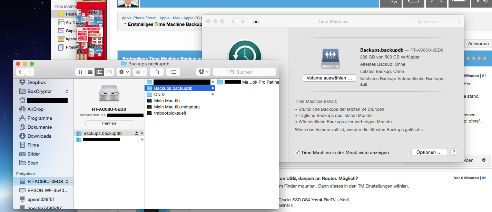Select the 'Mein Mac.tib' file
The width and height of the screenshot is (492, 212).
tap(167, 101)
